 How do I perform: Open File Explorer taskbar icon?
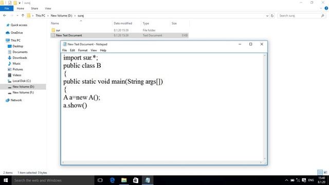[124, 180]
